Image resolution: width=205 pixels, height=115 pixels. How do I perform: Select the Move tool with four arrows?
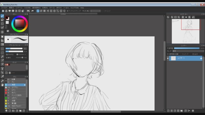point(2,32)
